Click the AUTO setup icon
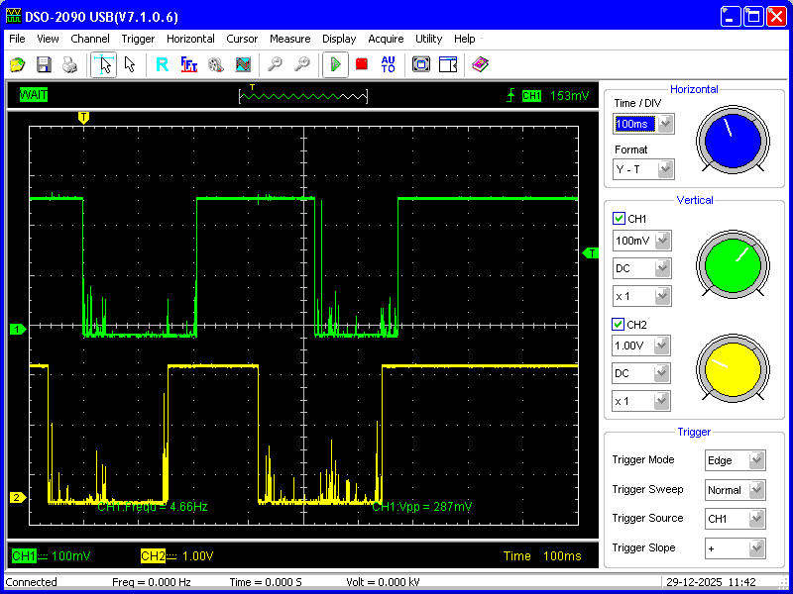 click(388, 64)
